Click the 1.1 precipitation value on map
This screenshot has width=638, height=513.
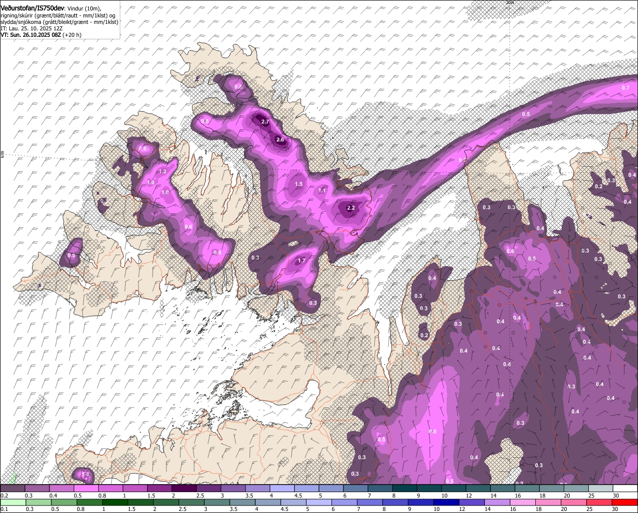point(322,191)
